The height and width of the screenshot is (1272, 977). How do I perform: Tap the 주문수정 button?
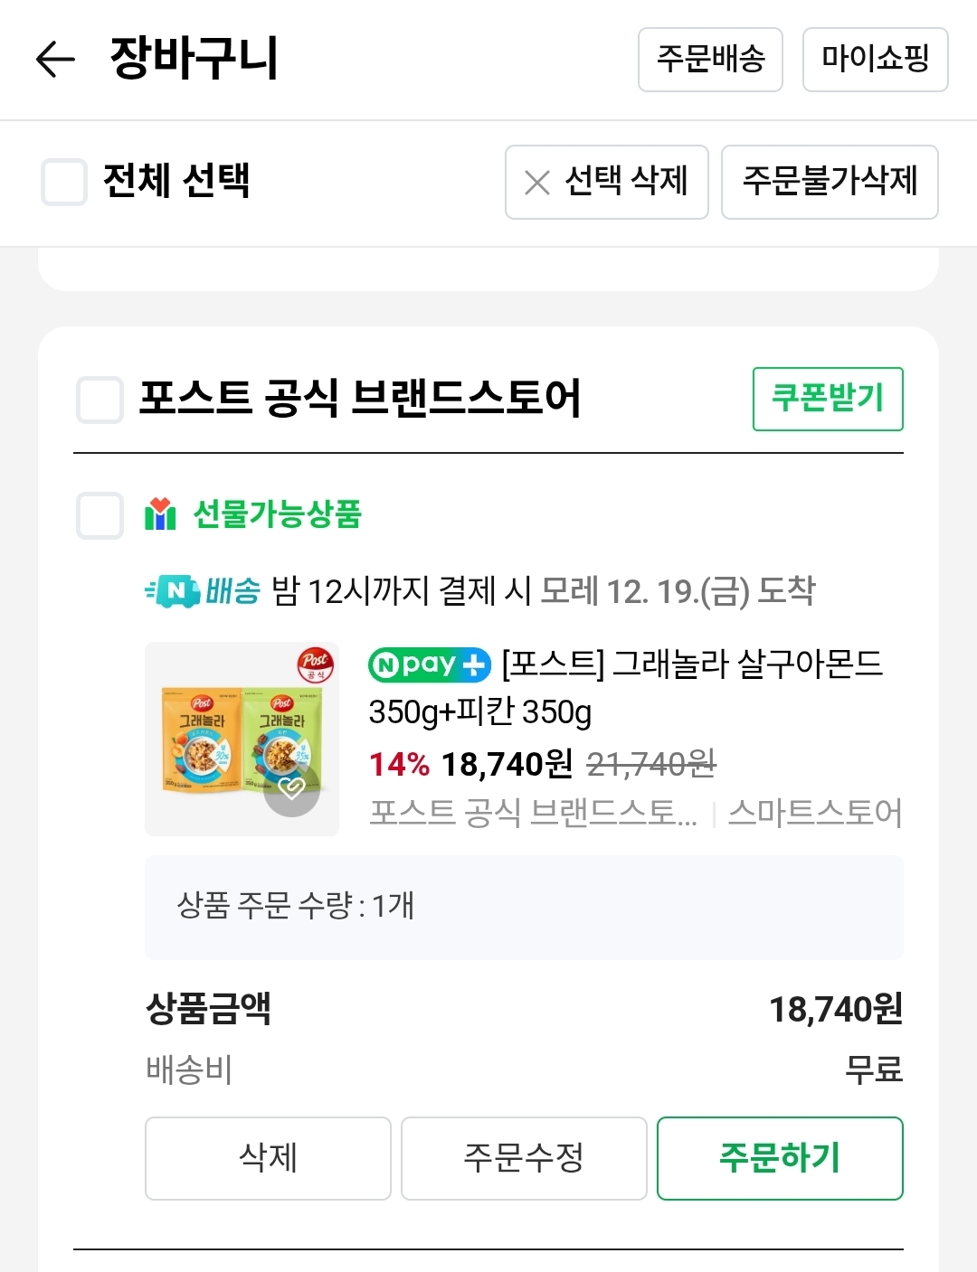(524, 1158)
